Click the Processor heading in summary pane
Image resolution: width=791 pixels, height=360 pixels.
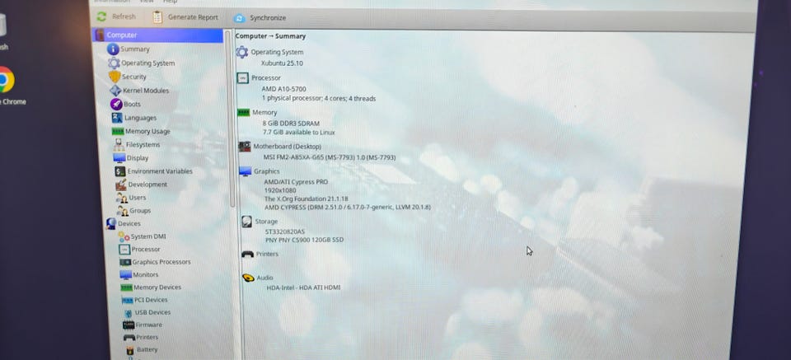click(266, 78)
